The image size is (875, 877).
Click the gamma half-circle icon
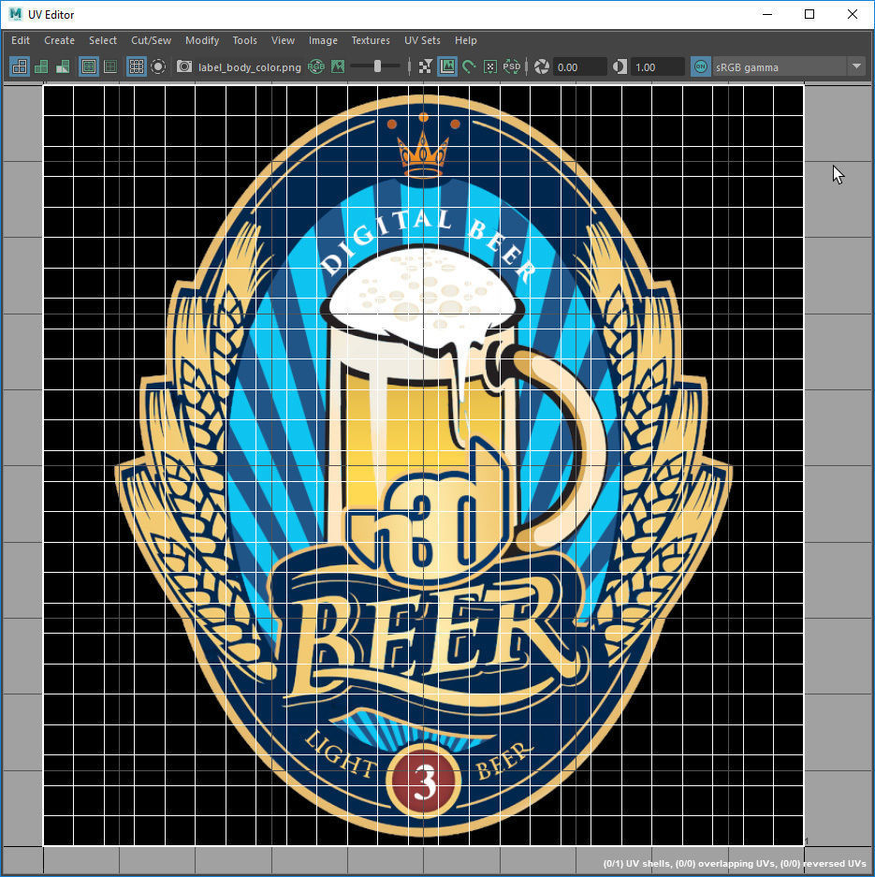[620, 67]
